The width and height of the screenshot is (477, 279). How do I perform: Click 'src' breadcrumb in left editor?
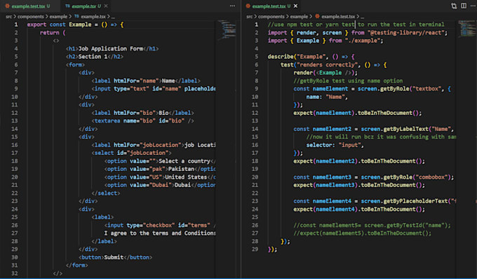8,16
